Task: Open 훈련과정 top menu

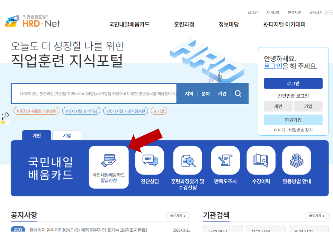Action: pyautogui.click(x=184, y=25)
